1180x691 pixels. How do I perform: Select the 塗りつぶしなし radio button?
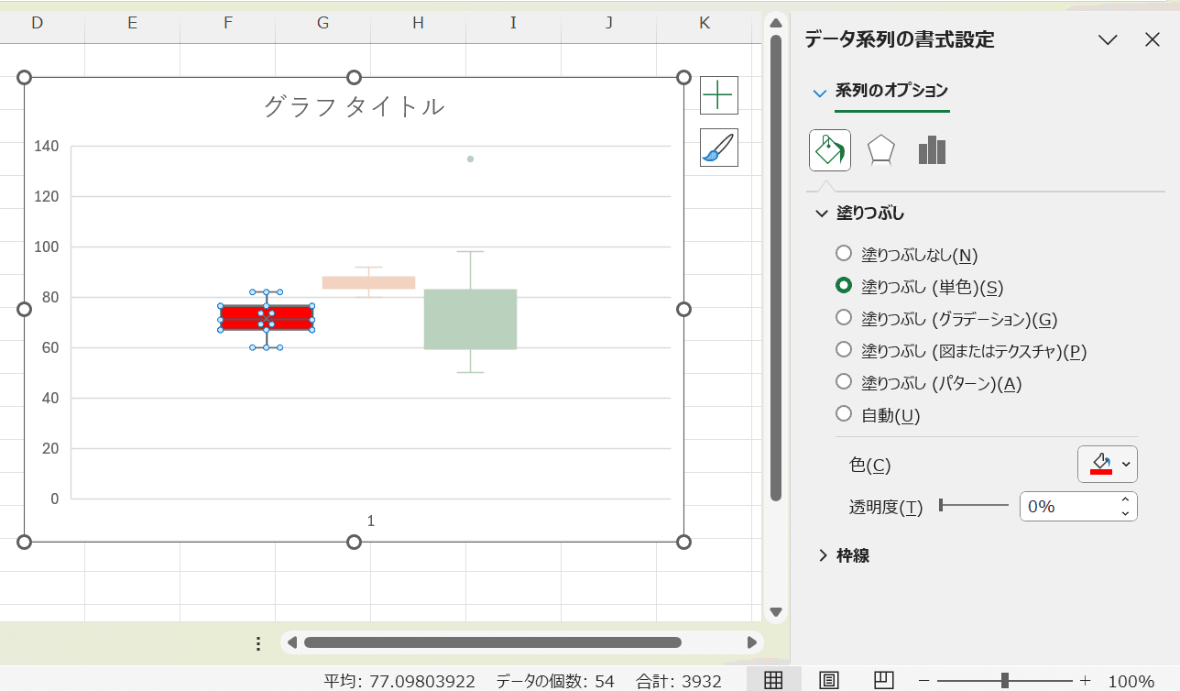[x=844, y=254]
